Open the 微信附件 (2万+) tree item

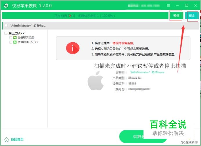(x=28, y=42)
